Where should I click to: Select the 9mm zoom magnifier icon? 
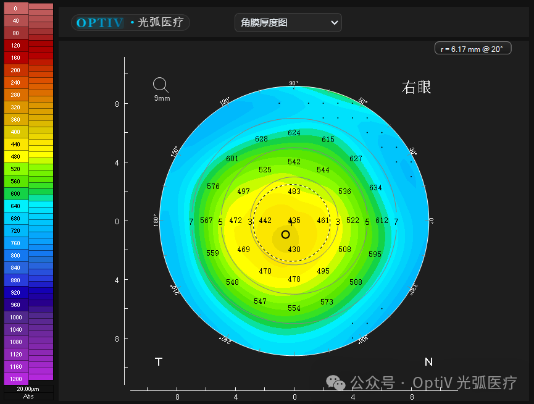[161, 85]
